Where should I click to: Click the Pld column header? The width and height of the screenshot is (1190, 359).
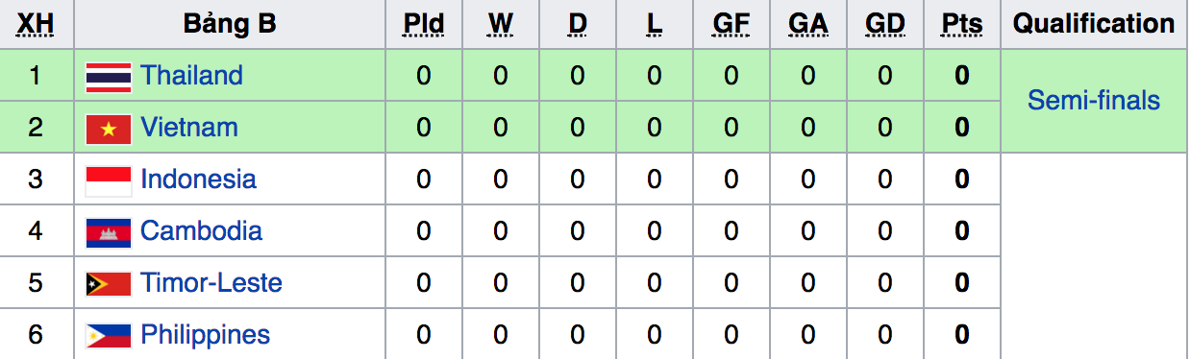point(424,24)
